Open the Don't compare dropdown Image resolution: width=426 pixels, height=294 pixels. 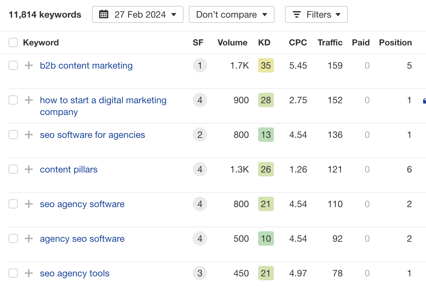(231, 15)
